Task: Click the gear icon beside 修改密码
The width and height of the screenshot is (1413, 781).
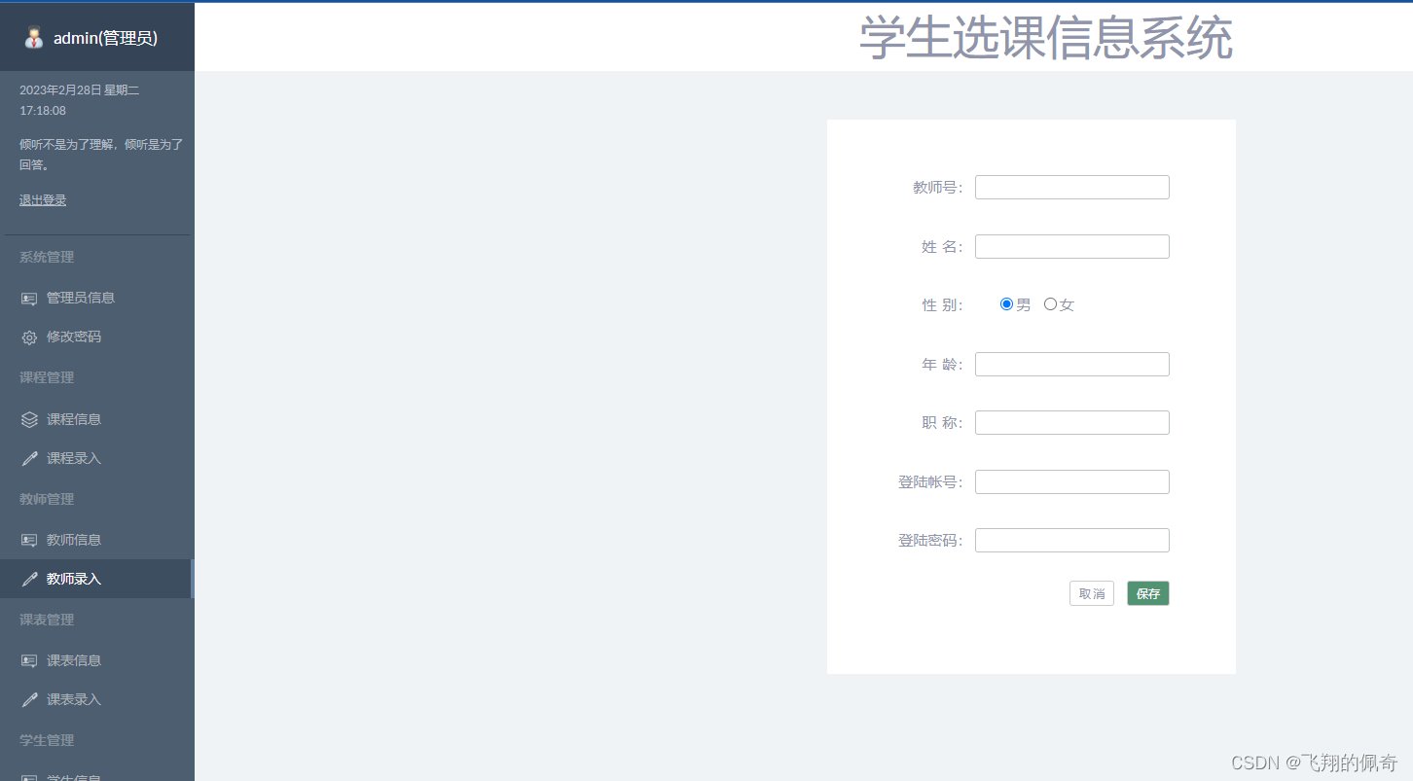Action: (x=29, y=337)
